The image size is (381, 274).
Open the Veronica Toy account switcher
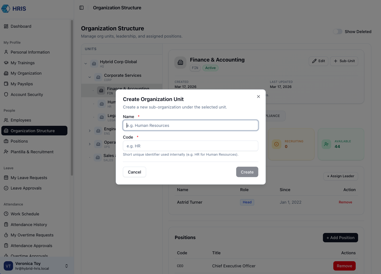point(67,266)
